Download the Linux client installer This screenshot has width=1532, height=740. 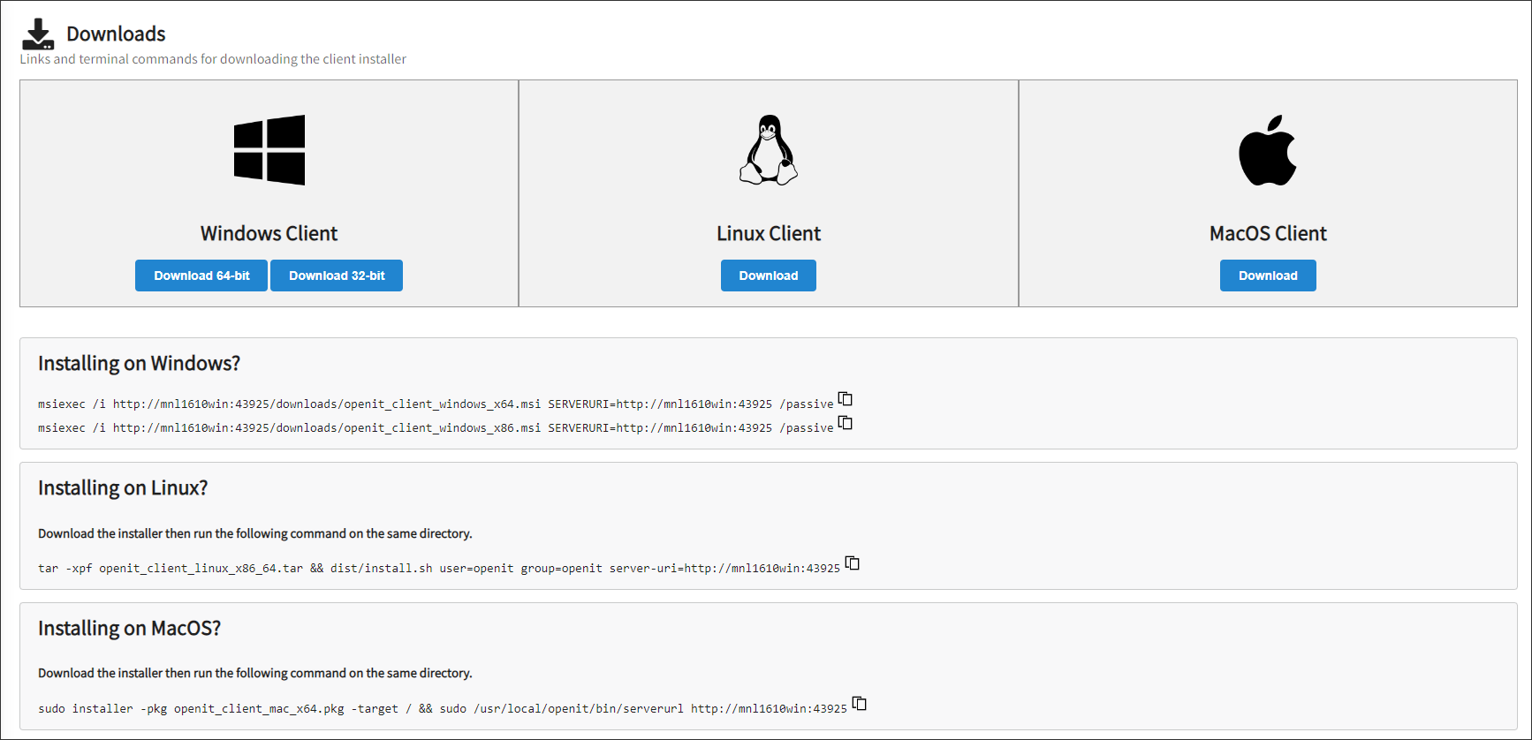pyautogui.click(x=769, y=276)
